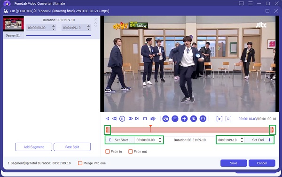The height and width of the screenshot is (177, 282).
Task: Move Segment[1] down with arrow
Action: click(x=96, y=26)
